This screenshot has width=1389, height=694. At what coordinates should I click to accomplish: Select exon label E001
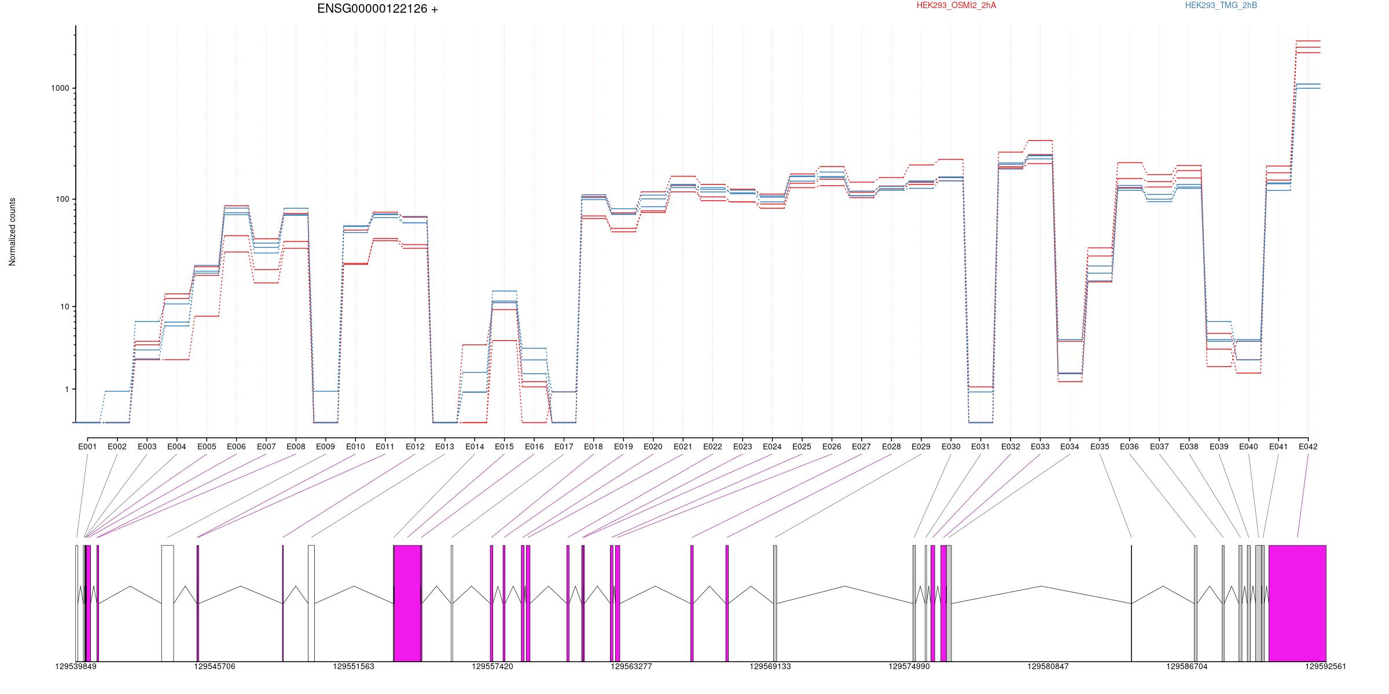[87, 446]
